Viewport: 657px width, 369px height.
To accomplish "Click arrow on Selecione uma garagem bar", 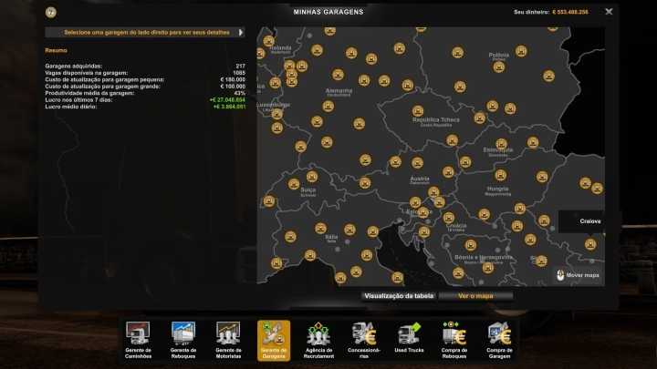I will tap(241, 32).
